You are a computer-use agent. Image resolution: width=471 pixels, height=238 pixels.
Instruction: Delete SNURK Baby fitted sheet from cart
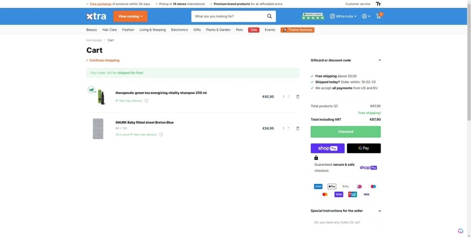298,128
